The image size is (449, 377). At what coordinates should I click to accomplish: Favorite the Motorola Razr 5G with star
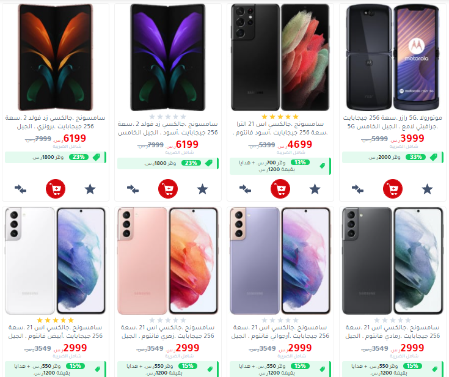point(427,189)
